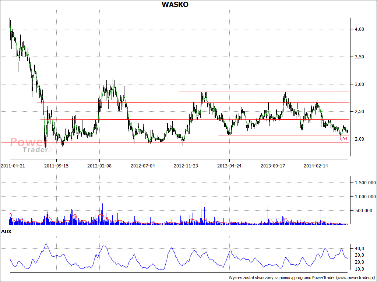Click the WASKO chart title
This screenshot has width=377, height=282.
point(175,4)
